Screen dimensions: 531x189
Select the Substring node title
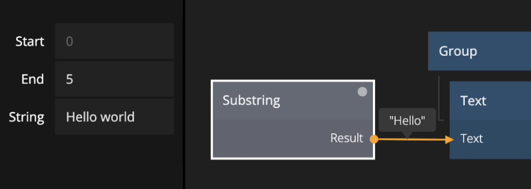[x=251, y=101]
